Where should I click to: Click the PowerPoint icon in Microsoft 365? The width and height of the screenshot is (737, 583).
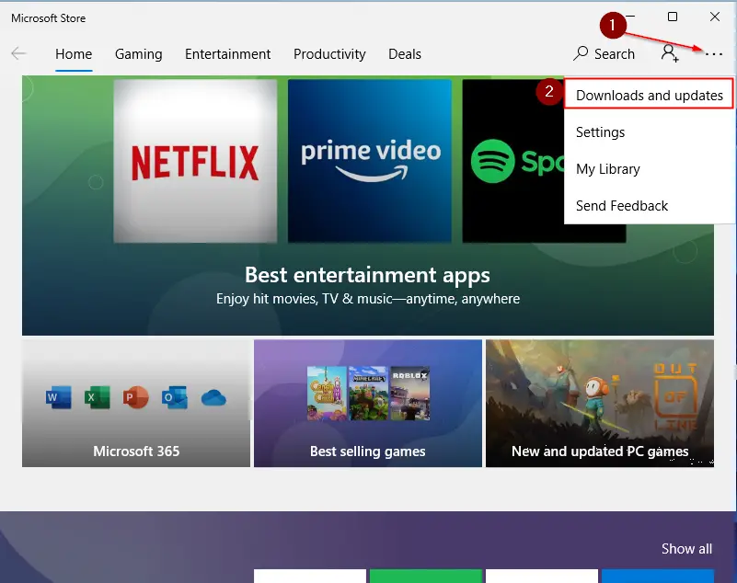[x=136, y=397]
